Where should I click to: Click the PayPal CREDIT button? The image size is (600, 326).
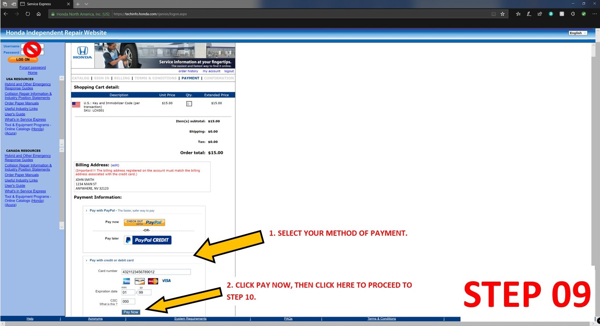coord(148,240)
